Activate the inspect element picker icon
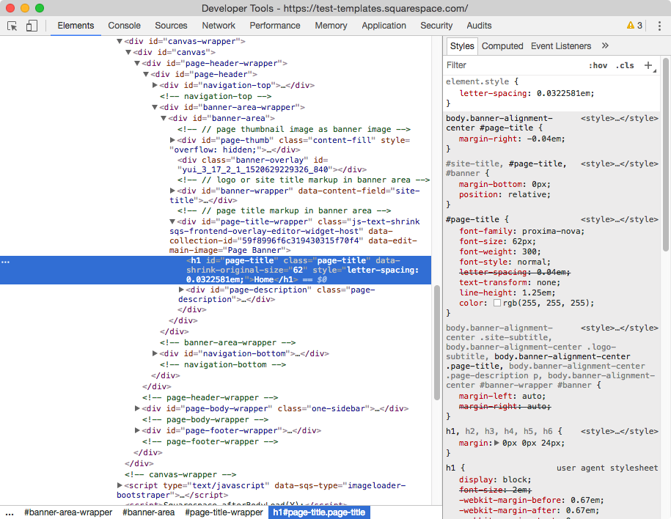Screen dimensions: 671x519 click(12, 26)
